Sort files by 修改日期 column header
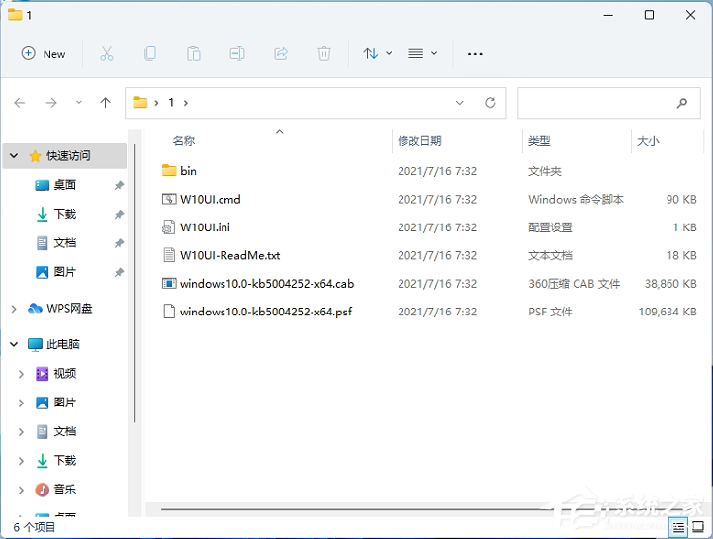Viewport: 713px width, 539px height. pos(419,141)
